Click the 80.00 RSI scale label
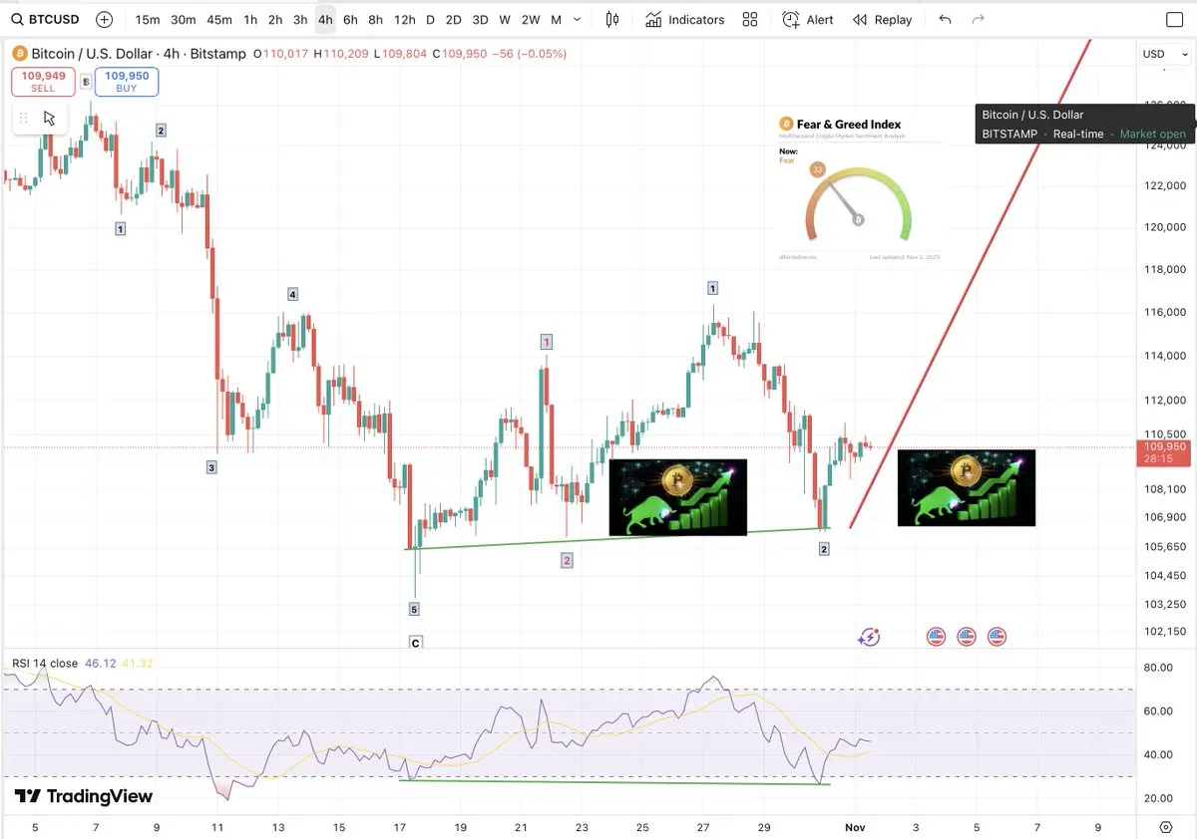1197x839 pixels. pos(1156,668)
